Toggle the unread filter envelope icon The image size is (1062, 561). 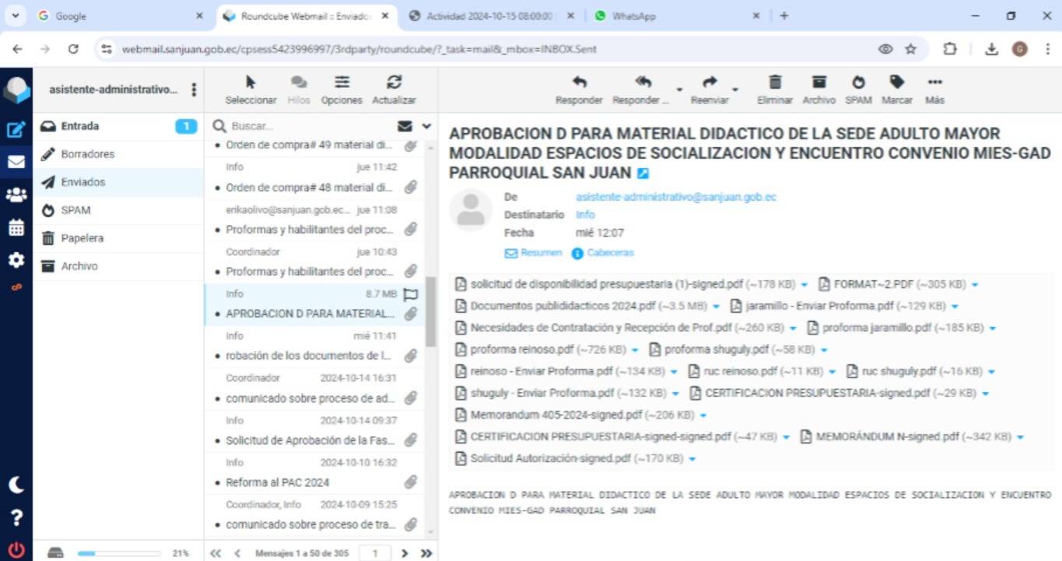point(405,126)
